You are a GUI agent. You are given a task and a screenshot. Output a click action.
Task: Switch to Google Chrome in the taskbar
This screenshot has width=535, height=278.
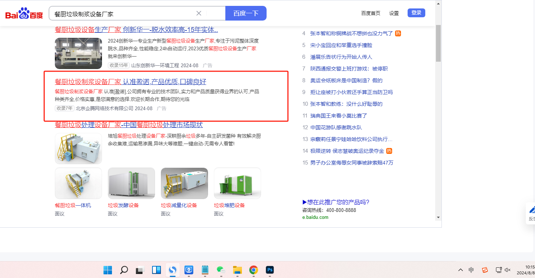pyautogui.click(x=253, y=270)
